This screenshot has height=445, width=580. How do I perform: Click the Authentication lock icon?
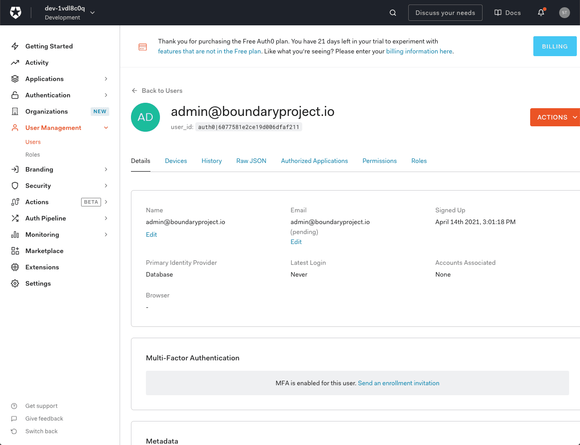point(15,95)
